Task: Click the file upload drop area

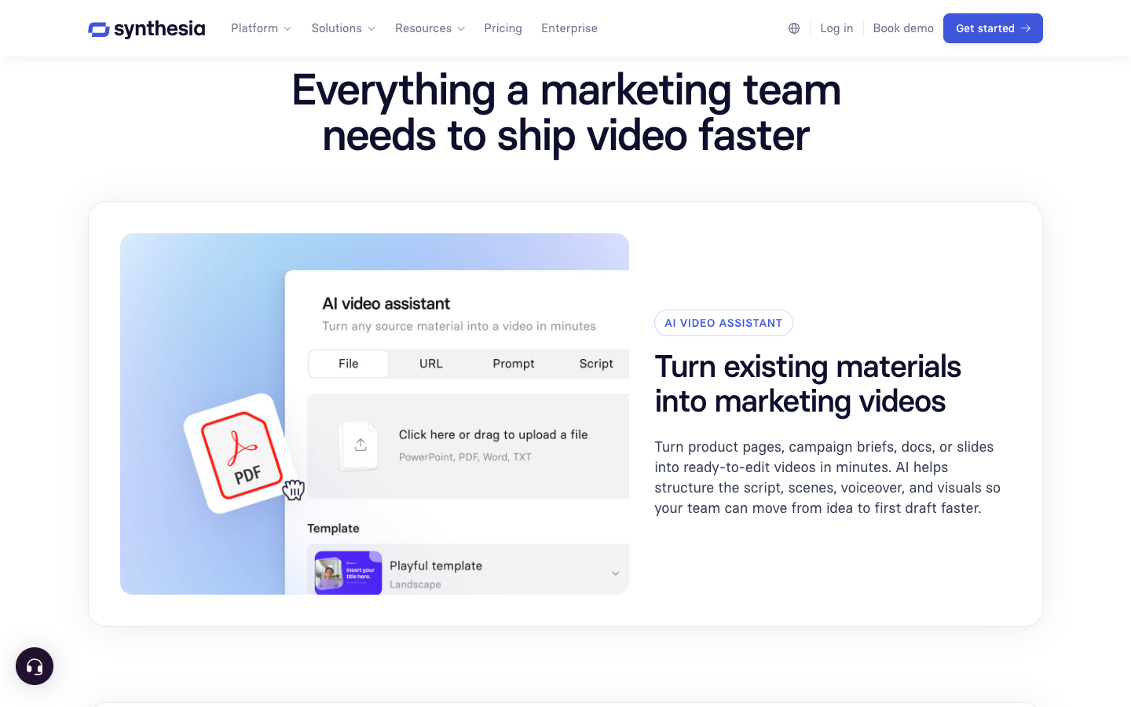Action: 468,446
